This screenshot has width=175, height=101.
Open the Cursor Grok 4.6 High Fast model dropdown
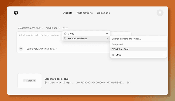(x=42, y=49)
